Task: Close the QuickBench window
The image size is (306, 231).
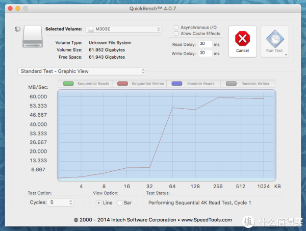Action: point(10,8)
